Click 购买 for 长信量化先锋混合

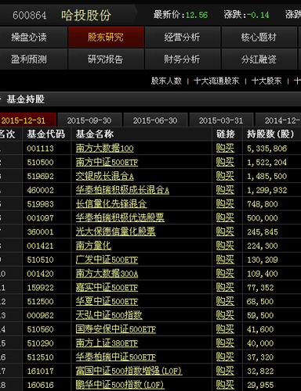225,204
